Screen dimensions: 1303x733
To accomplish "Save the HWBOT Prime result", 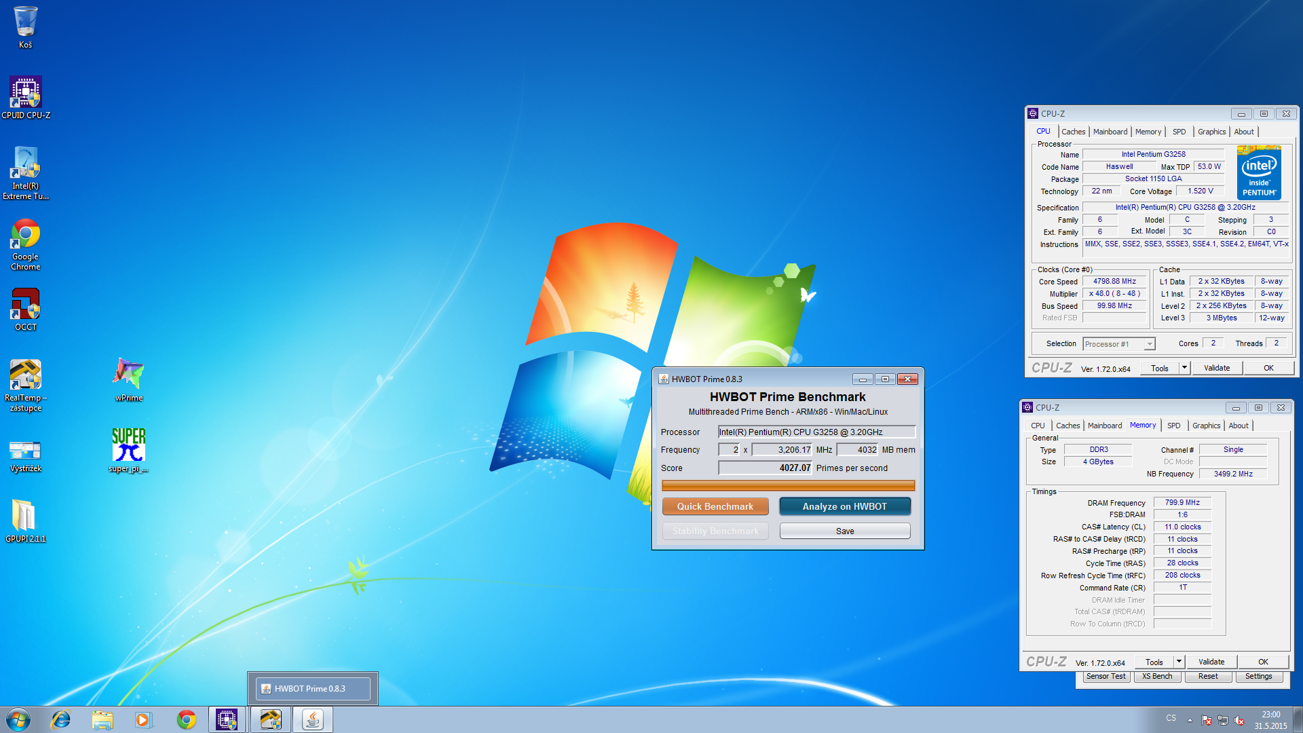I will 845,531.
